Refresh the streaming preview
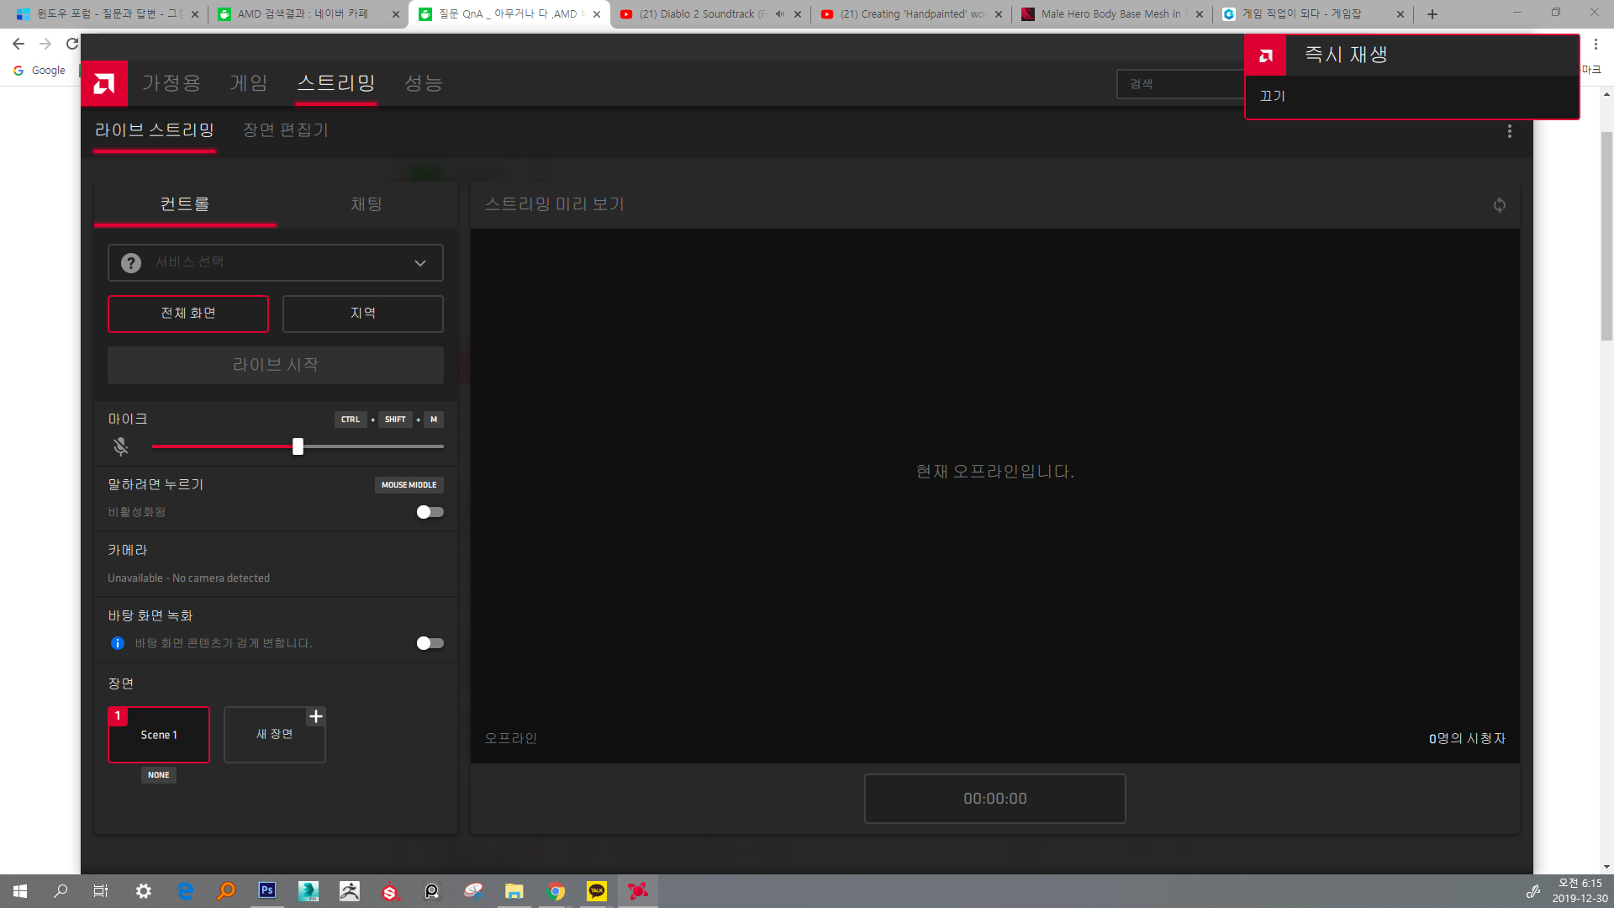The image size is (1614, 908). click(x=1499, y=205)
